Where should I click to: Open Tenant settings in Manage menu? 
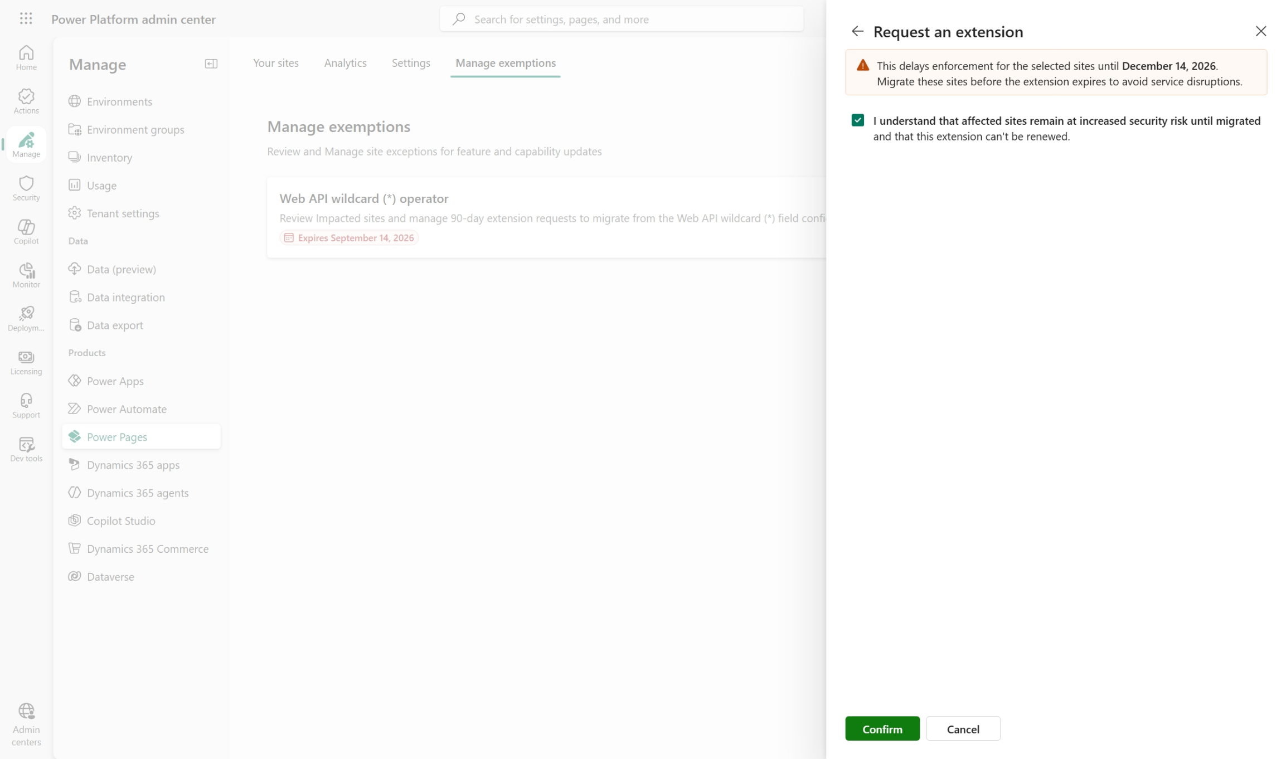[x=141, y=213]
